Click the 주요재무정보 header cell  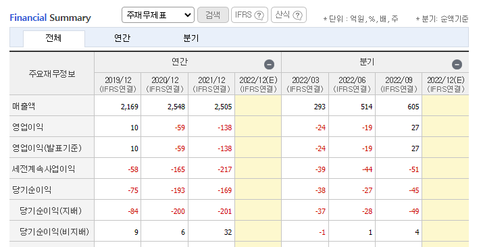pyautogui.click(x=52, y=74)
